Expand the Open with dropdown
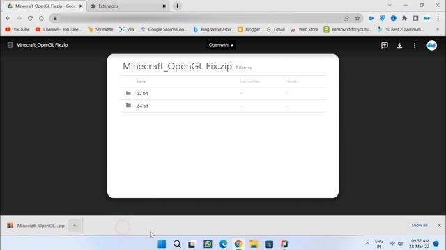The image size is (446, 250). click(x=221, y=45)
